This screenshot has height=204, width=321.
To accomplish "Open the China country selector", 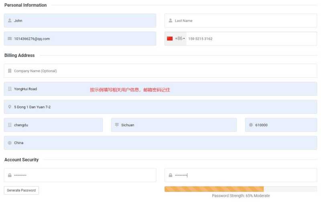I will 160,143.
